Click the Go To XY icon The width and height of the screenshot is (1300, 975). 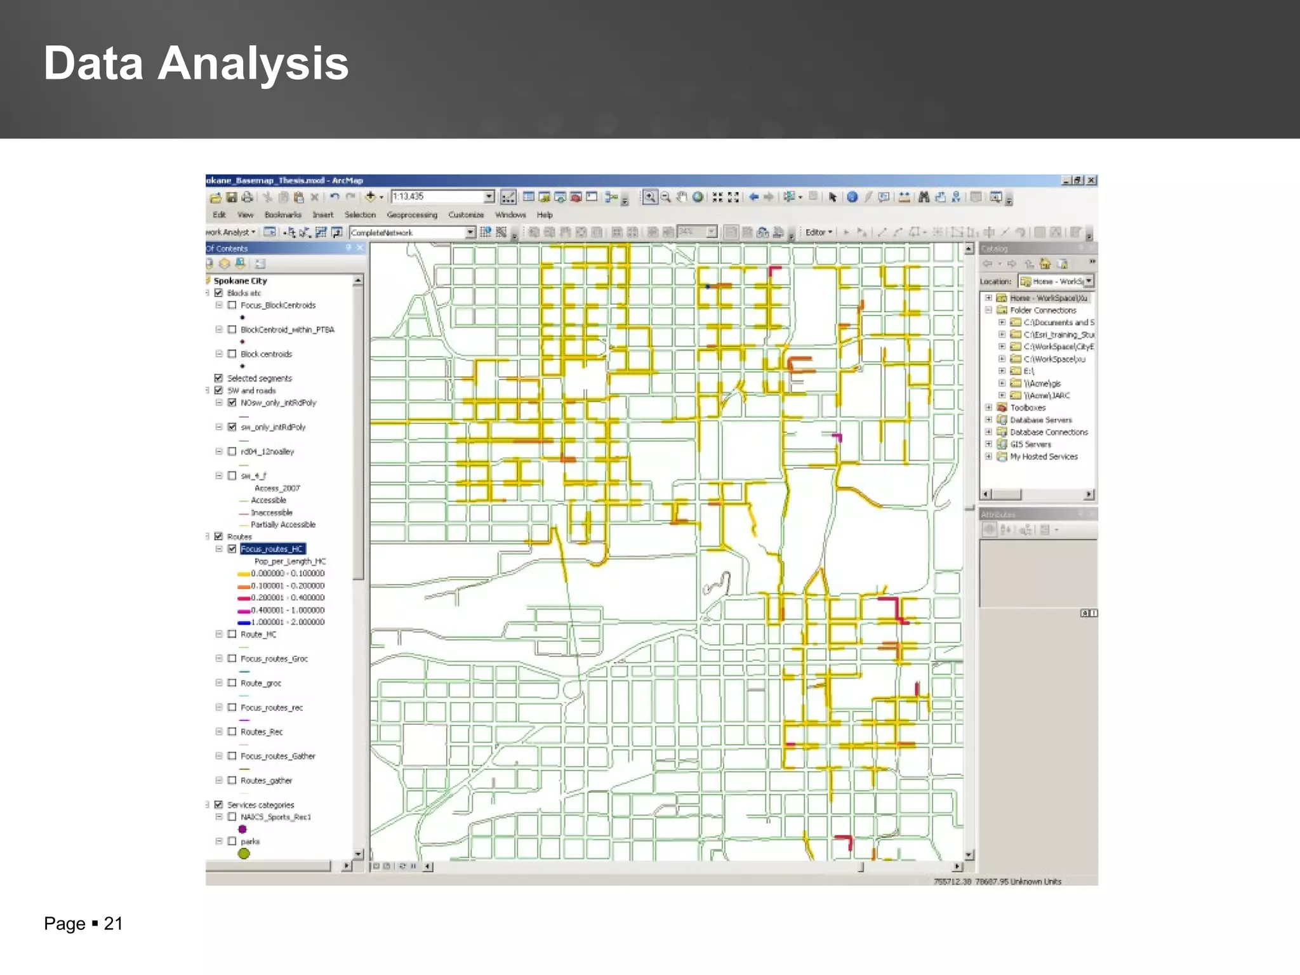[956, 197]
